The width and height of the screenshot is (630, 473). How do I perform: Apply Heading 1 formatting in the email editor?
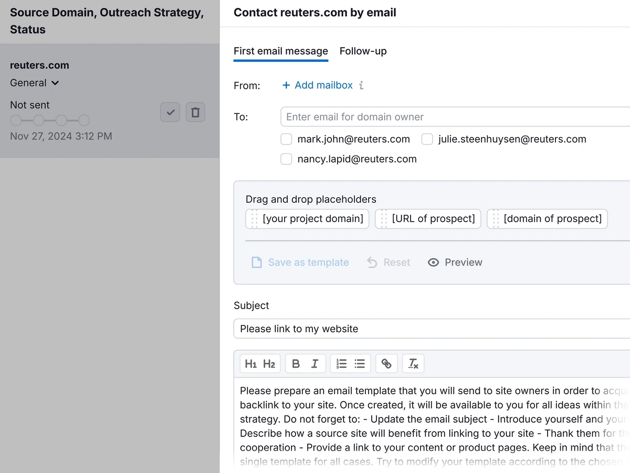coord(250,363)
